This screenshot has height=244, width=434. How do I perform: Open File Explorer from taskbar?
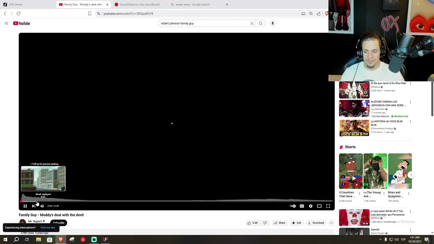(38, 240)
